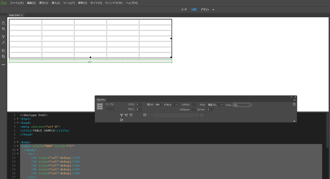
Task: Switch to デザイン view
Action: coord(205,10)
